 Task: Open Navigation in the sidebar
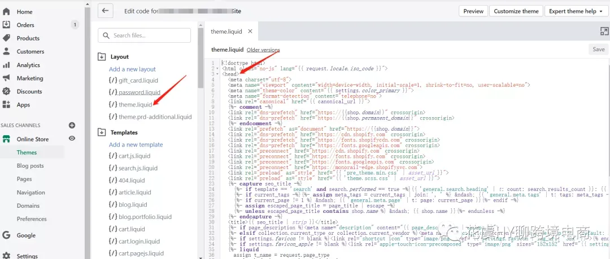(30, 193)
